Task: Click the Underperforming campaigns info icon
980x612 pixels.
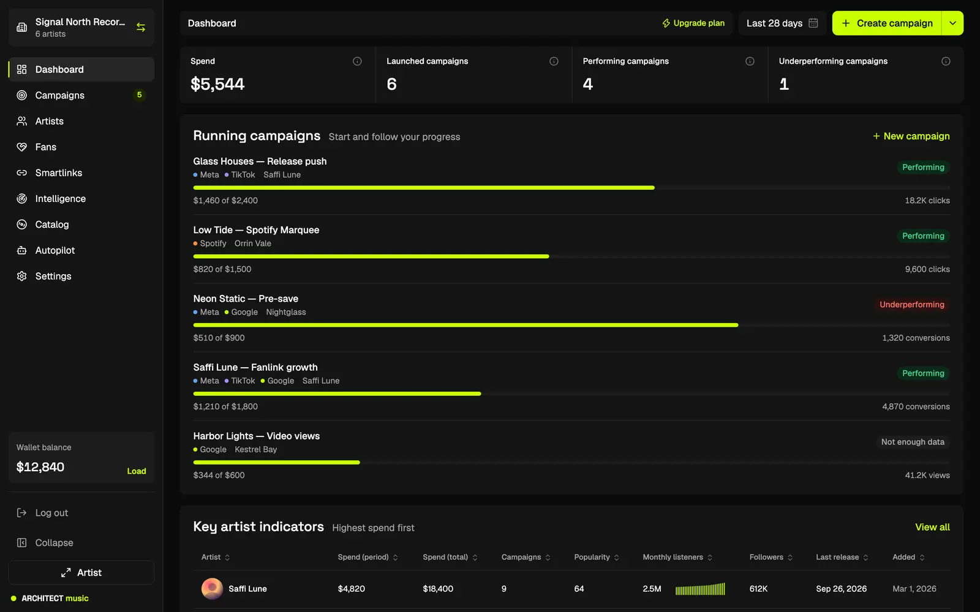Action: pos(946,61)
